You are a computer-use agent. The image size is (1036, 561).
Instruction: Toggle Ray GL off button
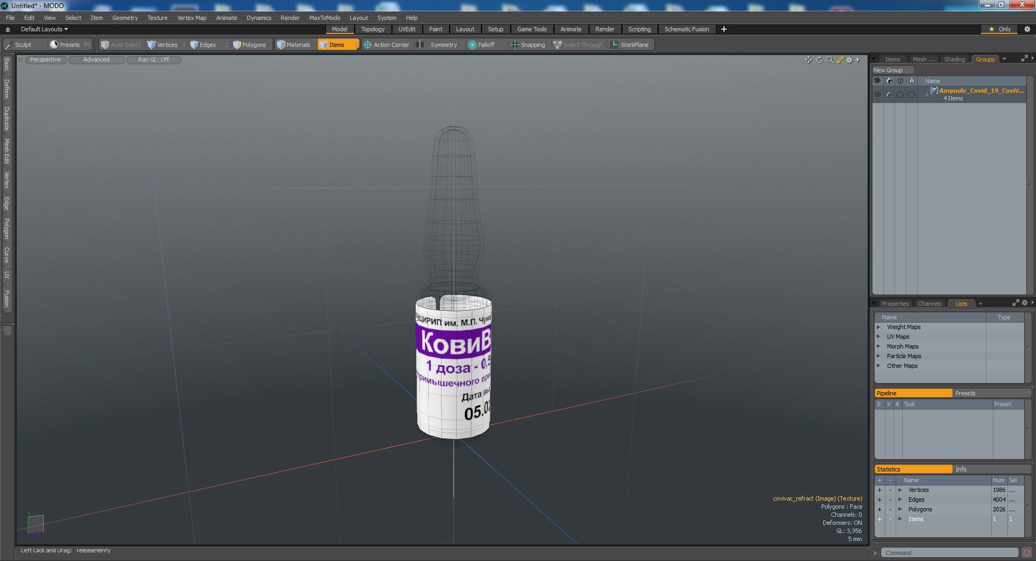click(153, 60)
